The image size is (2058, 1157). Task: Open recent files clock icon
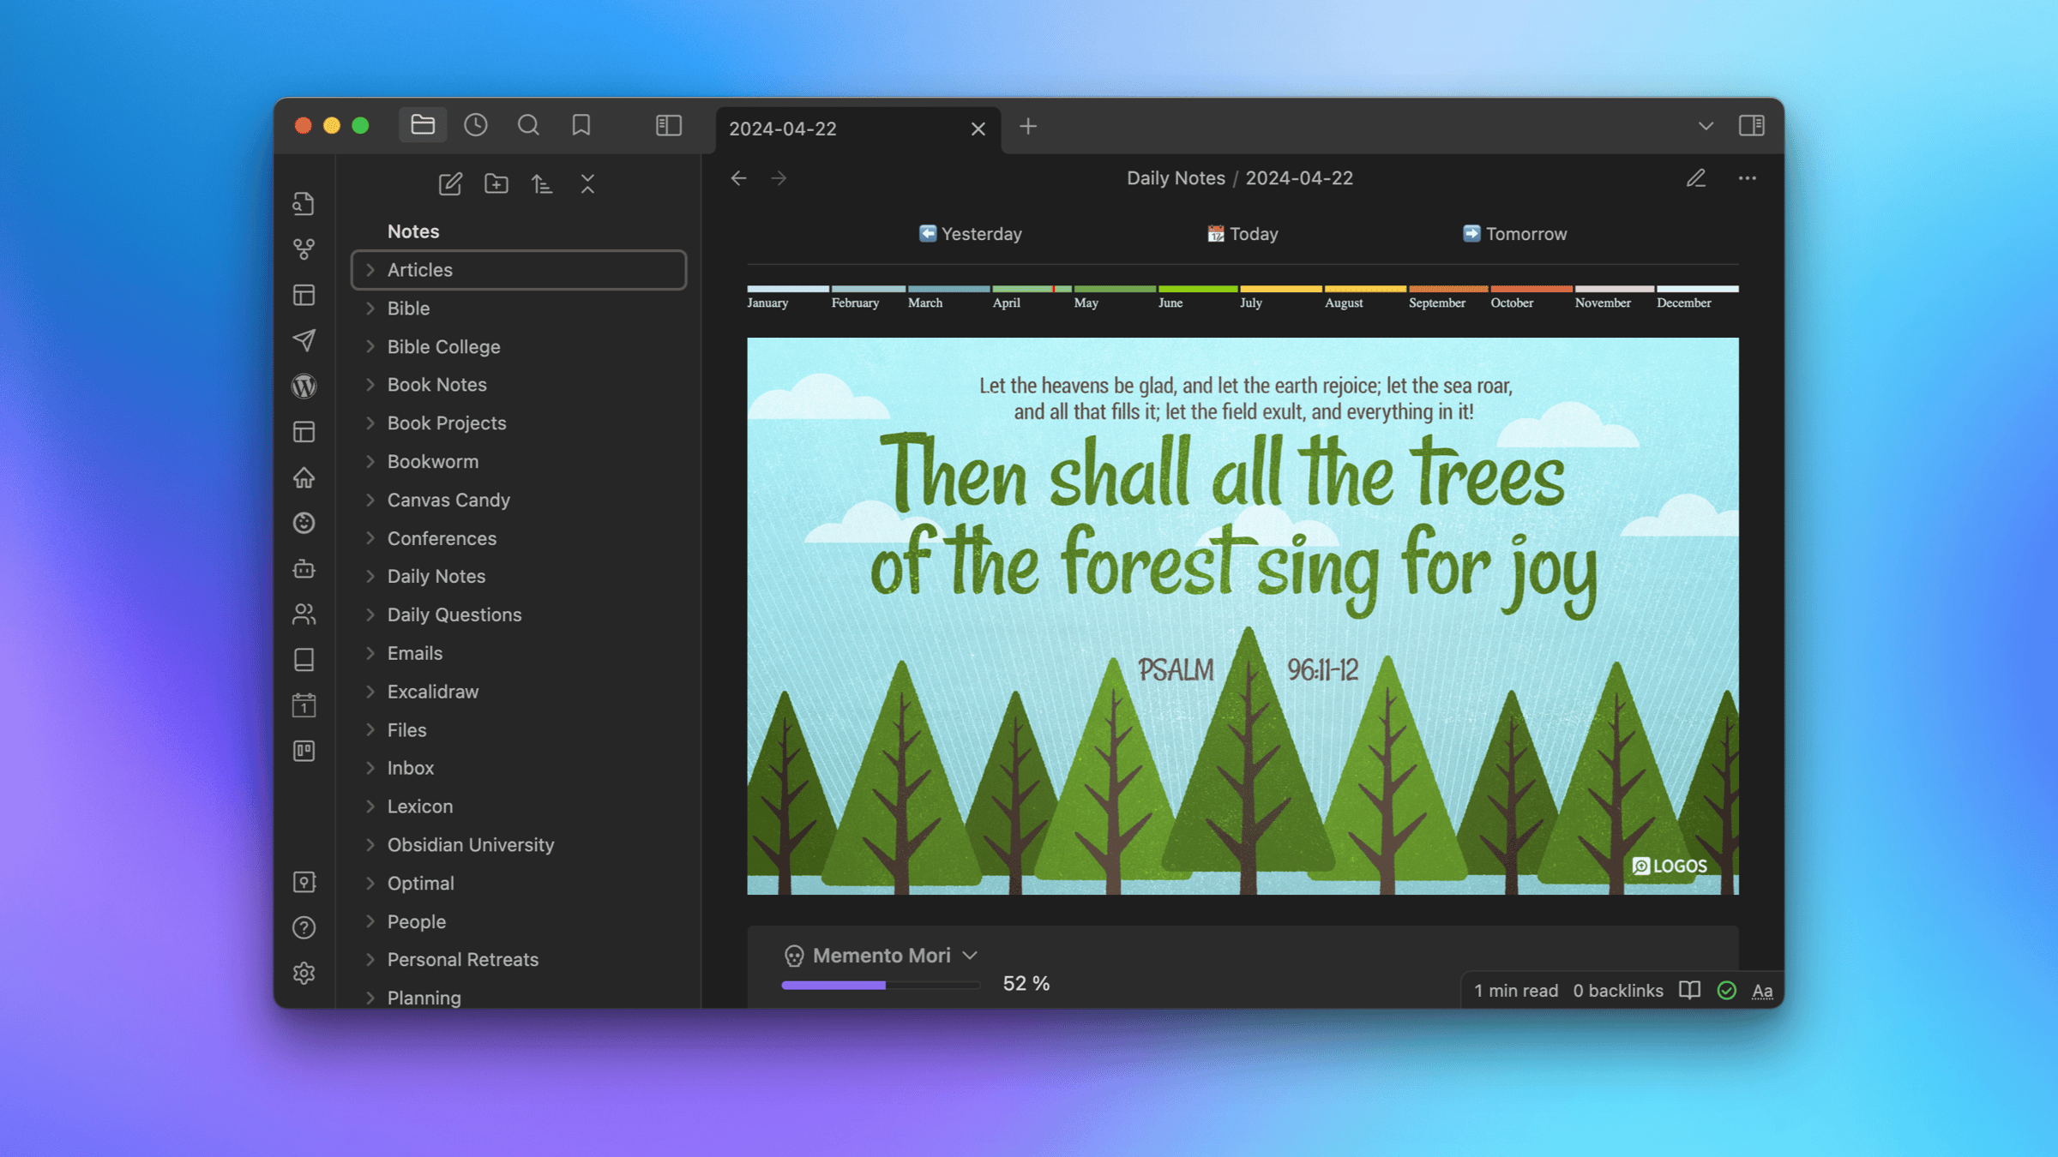tap(476, 125)
